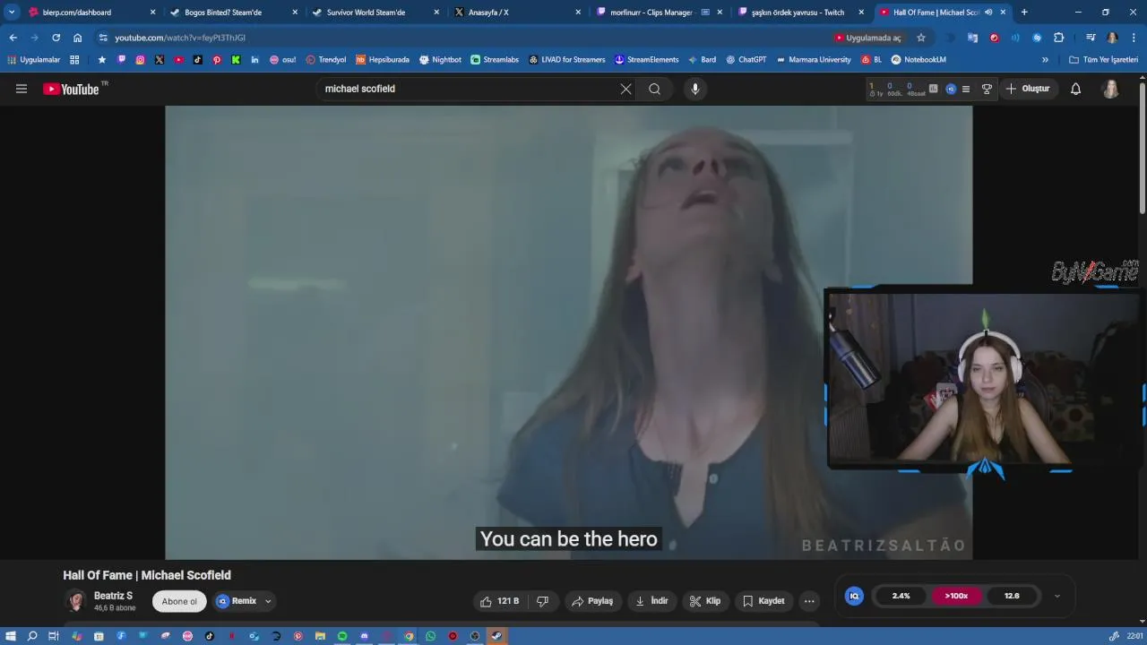This screenshot has height=645, width=1147.
Task: Open the Hepsiburada bookmark
Action: (x=383, y=60)
